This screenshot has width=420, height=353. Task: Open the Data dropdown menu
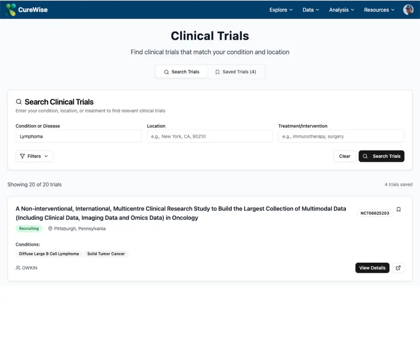[310, 9]
